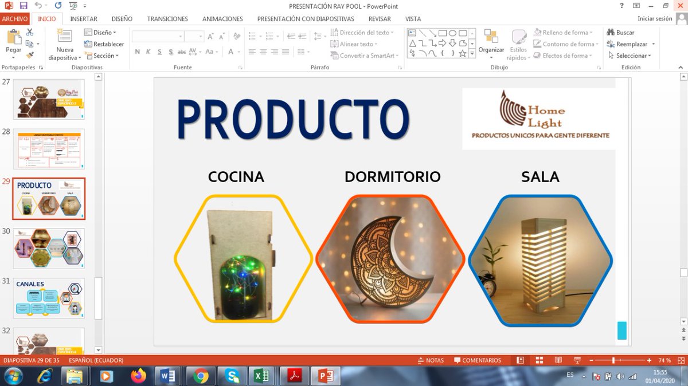Switch to Slide Sorter view icon
This screenshot has height=386, width=688.
[x=539, y=360]
